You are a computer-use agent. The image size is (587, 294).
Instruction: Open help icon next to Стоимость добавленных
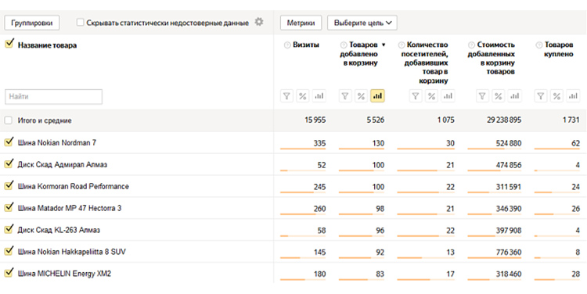(x=472, y=45)
